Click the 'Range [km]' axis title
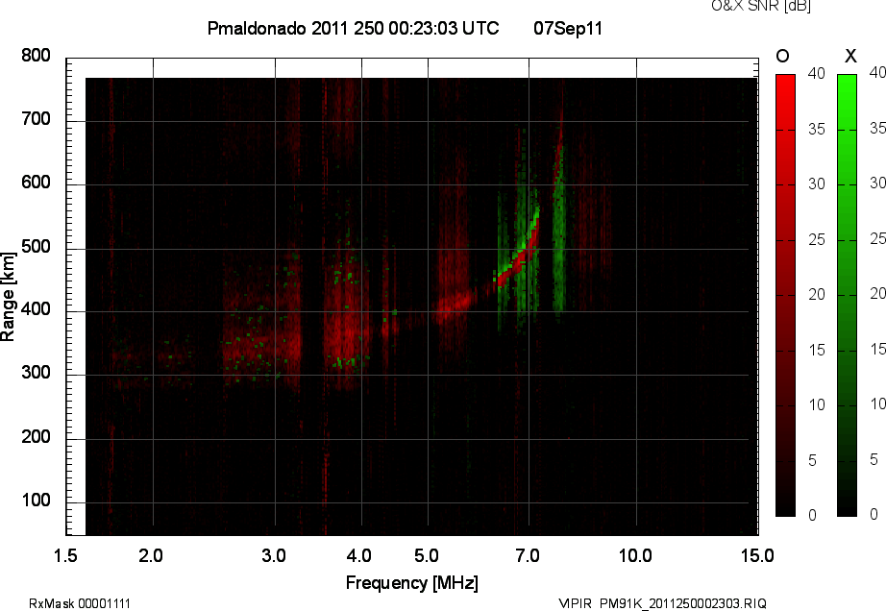Image resolution: width=886 pixels, height=611 pixels. (8, 297)
